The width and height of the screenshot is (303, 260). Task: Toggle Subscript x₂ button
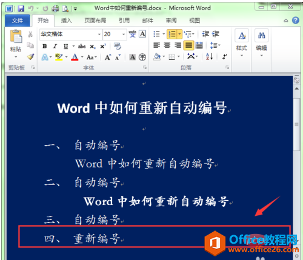coord(93,47)
